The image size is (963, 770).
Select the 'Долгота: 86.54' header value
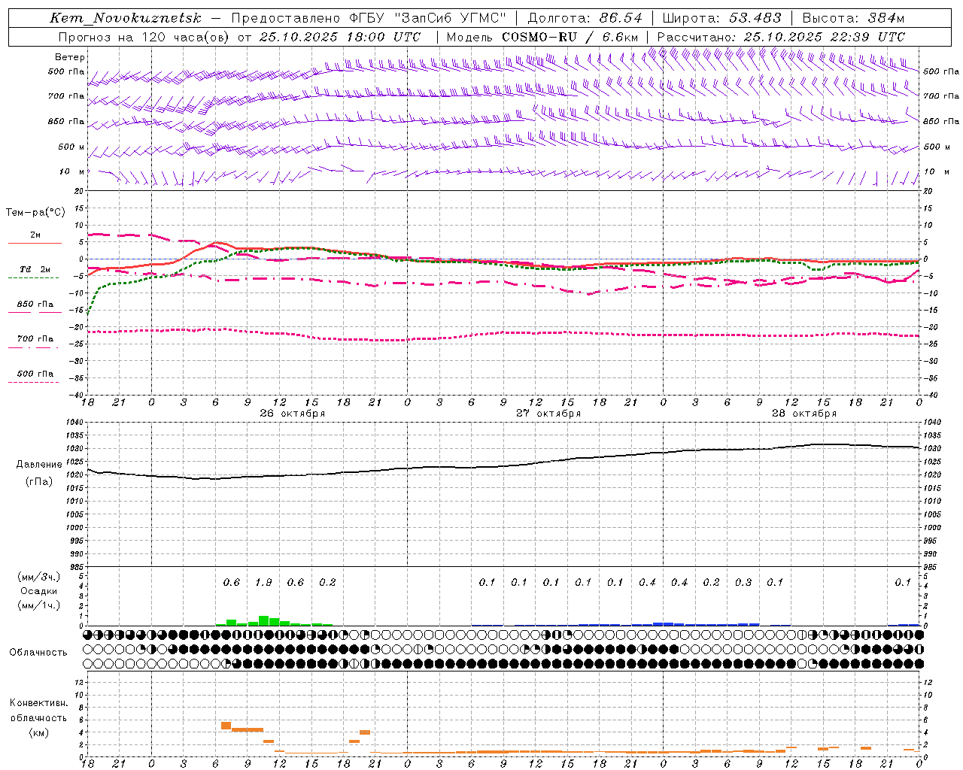tap(585, 18)
